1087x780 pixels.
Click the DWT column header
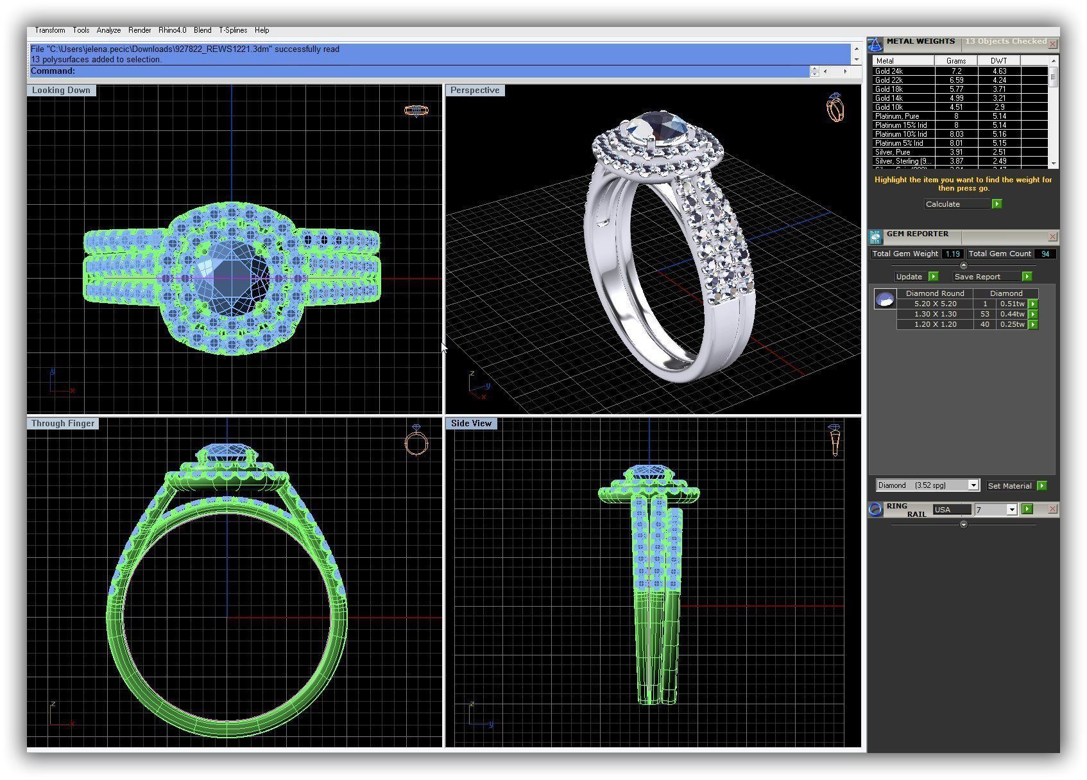[998, 60]
